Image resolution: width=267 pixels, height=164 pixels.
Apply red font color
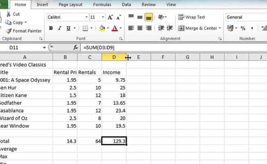115,28
